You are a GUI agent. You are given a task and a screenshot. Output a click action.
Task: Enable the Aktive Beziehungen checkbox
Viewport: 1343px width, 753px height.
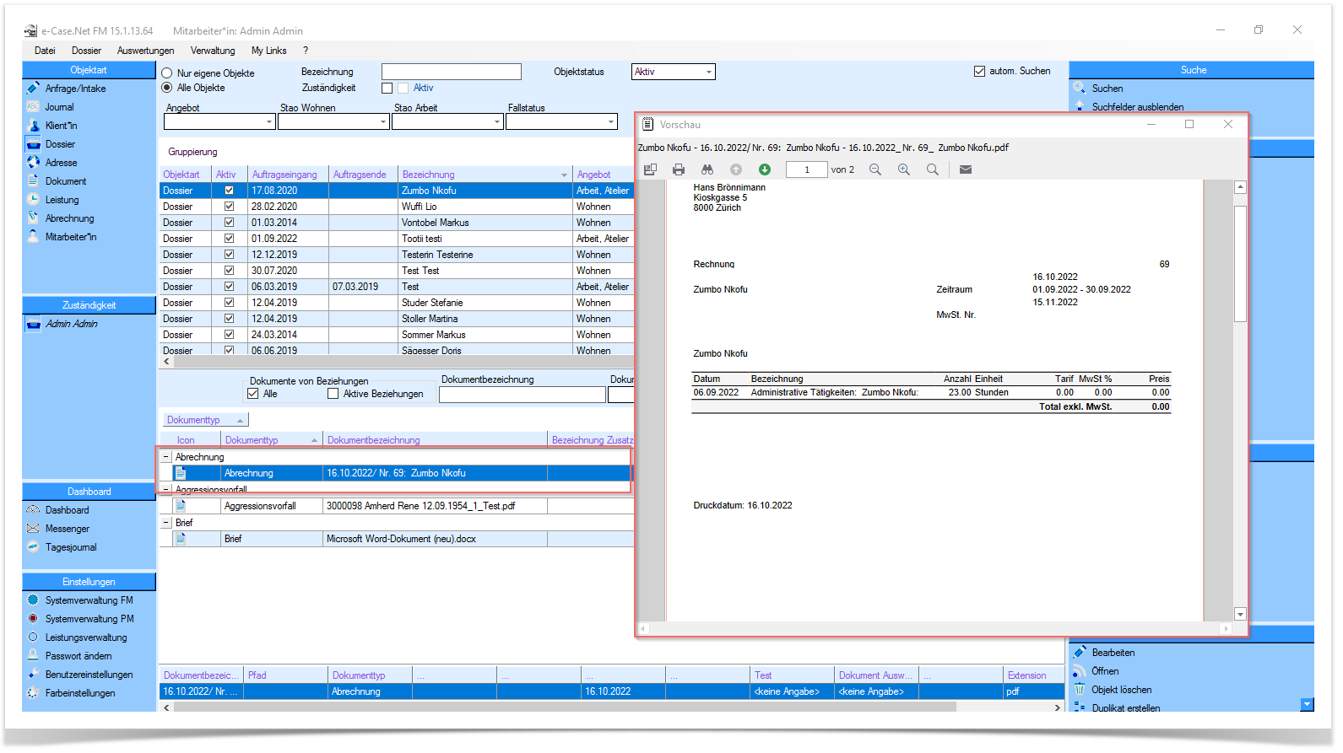333,394
